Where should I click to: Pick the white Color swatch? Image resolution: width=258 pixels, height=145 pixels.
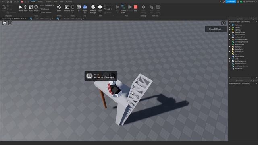pos(100,7)
